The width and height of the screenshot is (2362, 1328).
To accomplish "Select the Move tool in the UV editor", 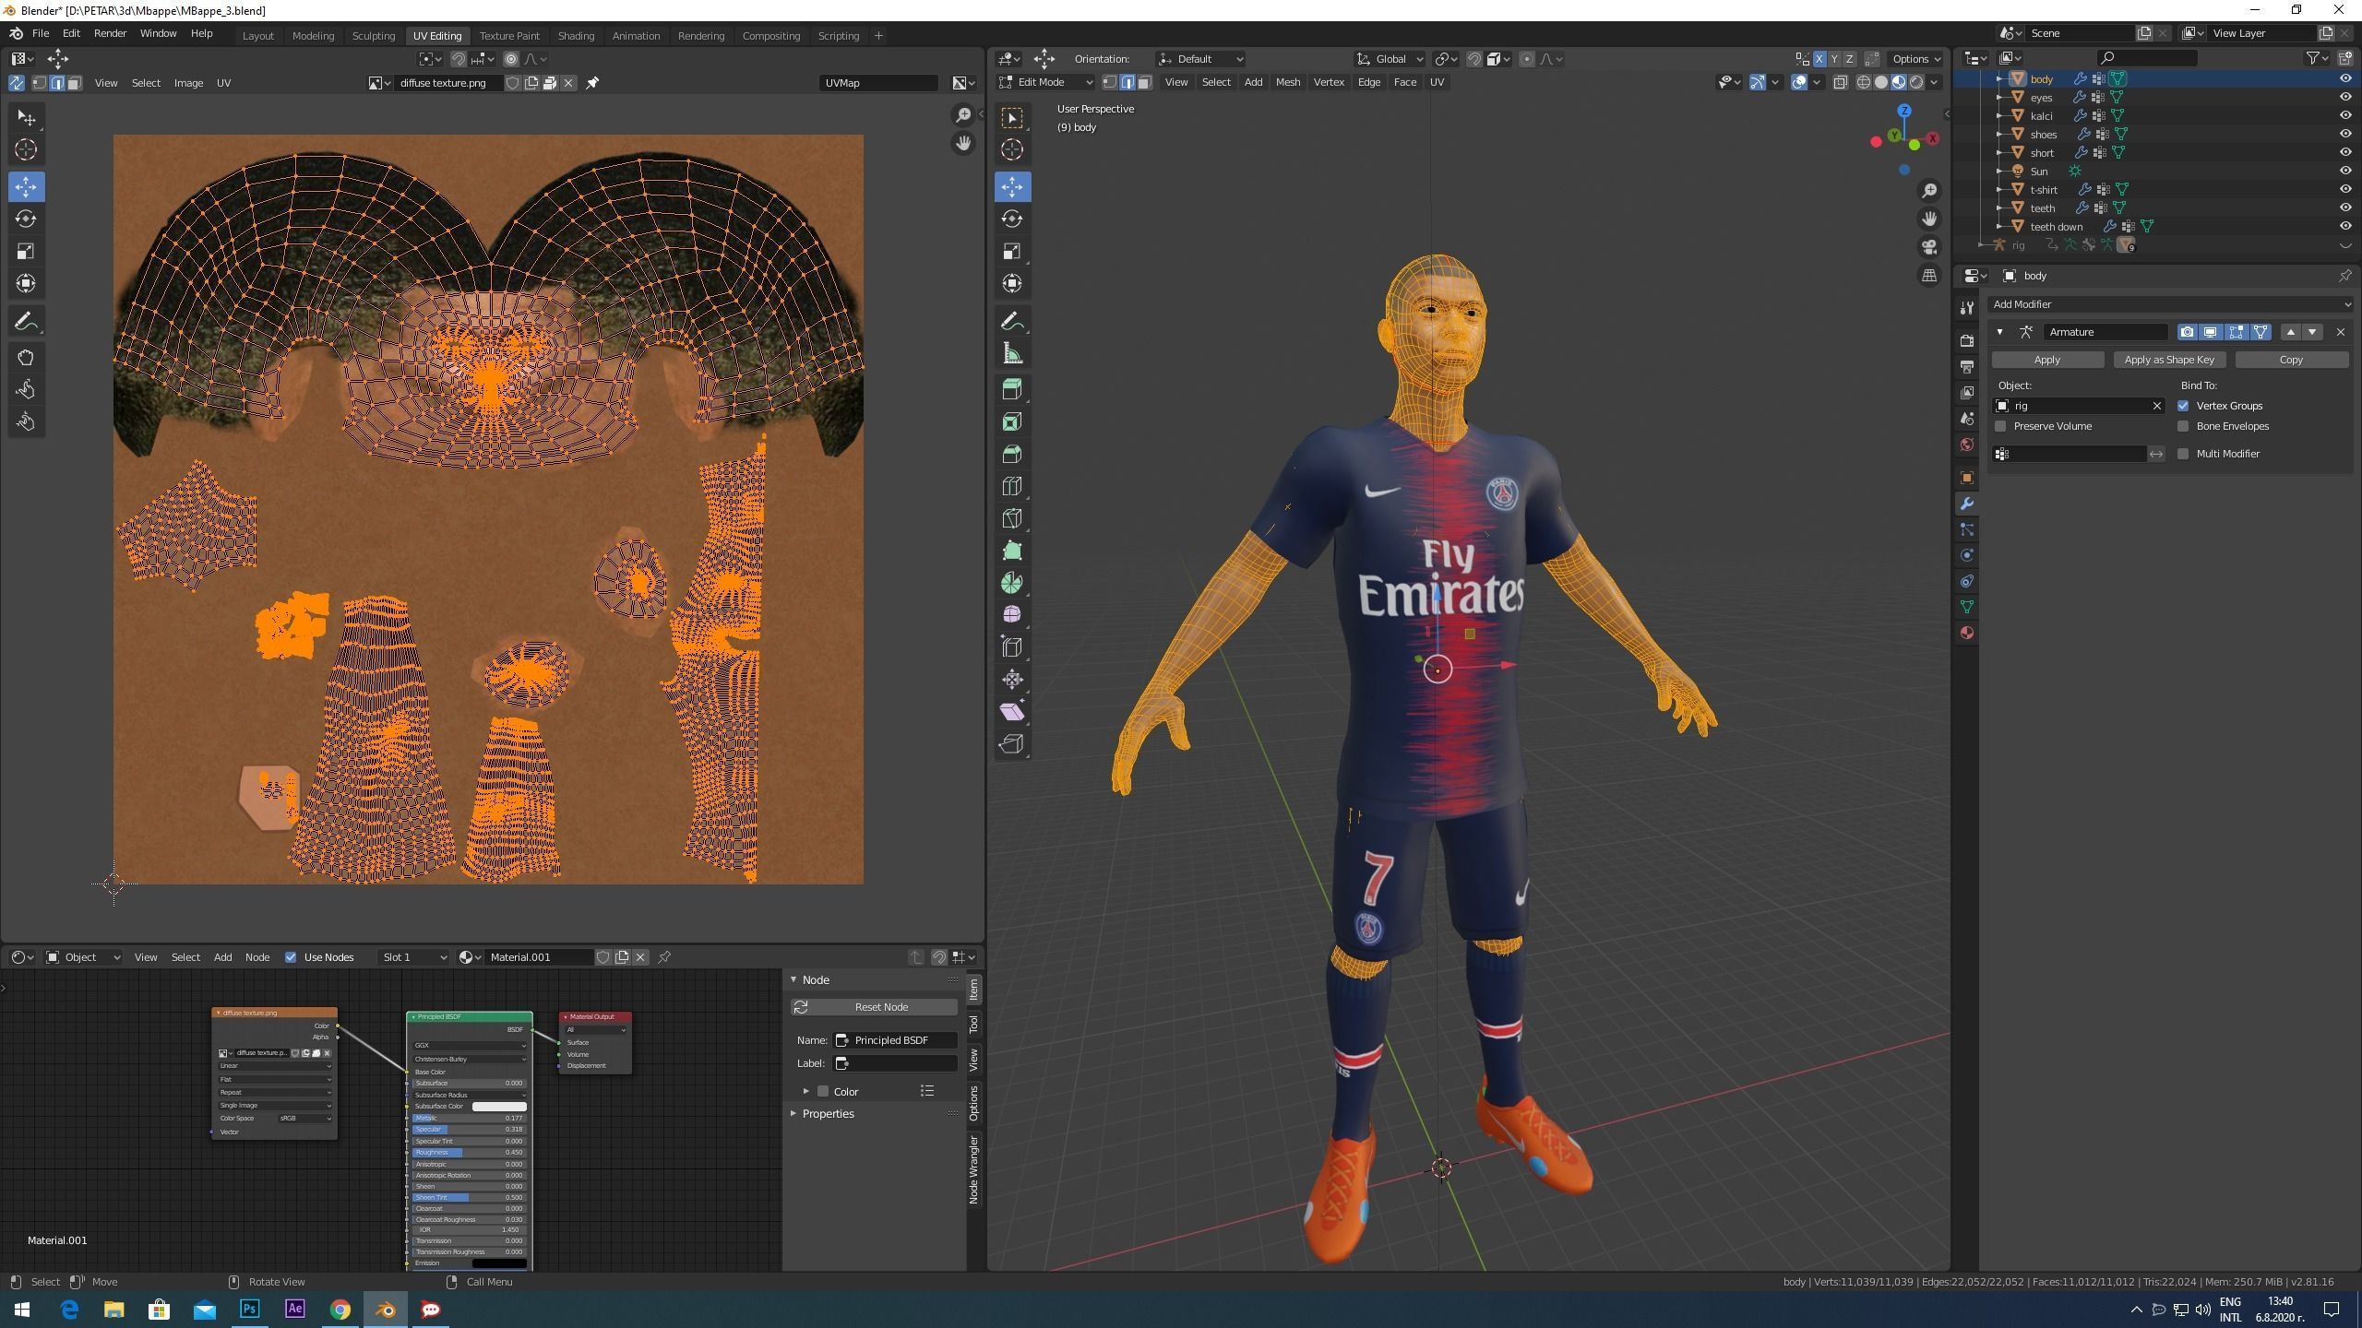I will (x=26, y=186).
